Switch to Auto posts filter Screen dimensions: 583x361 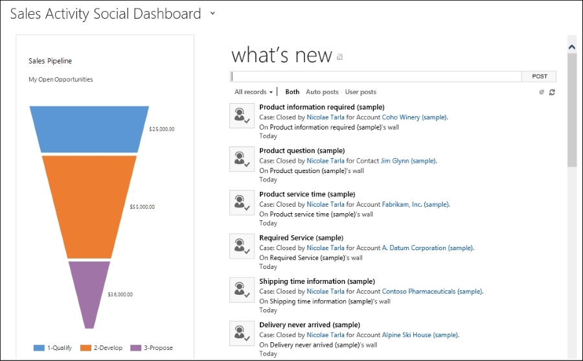tap(322, 92)
